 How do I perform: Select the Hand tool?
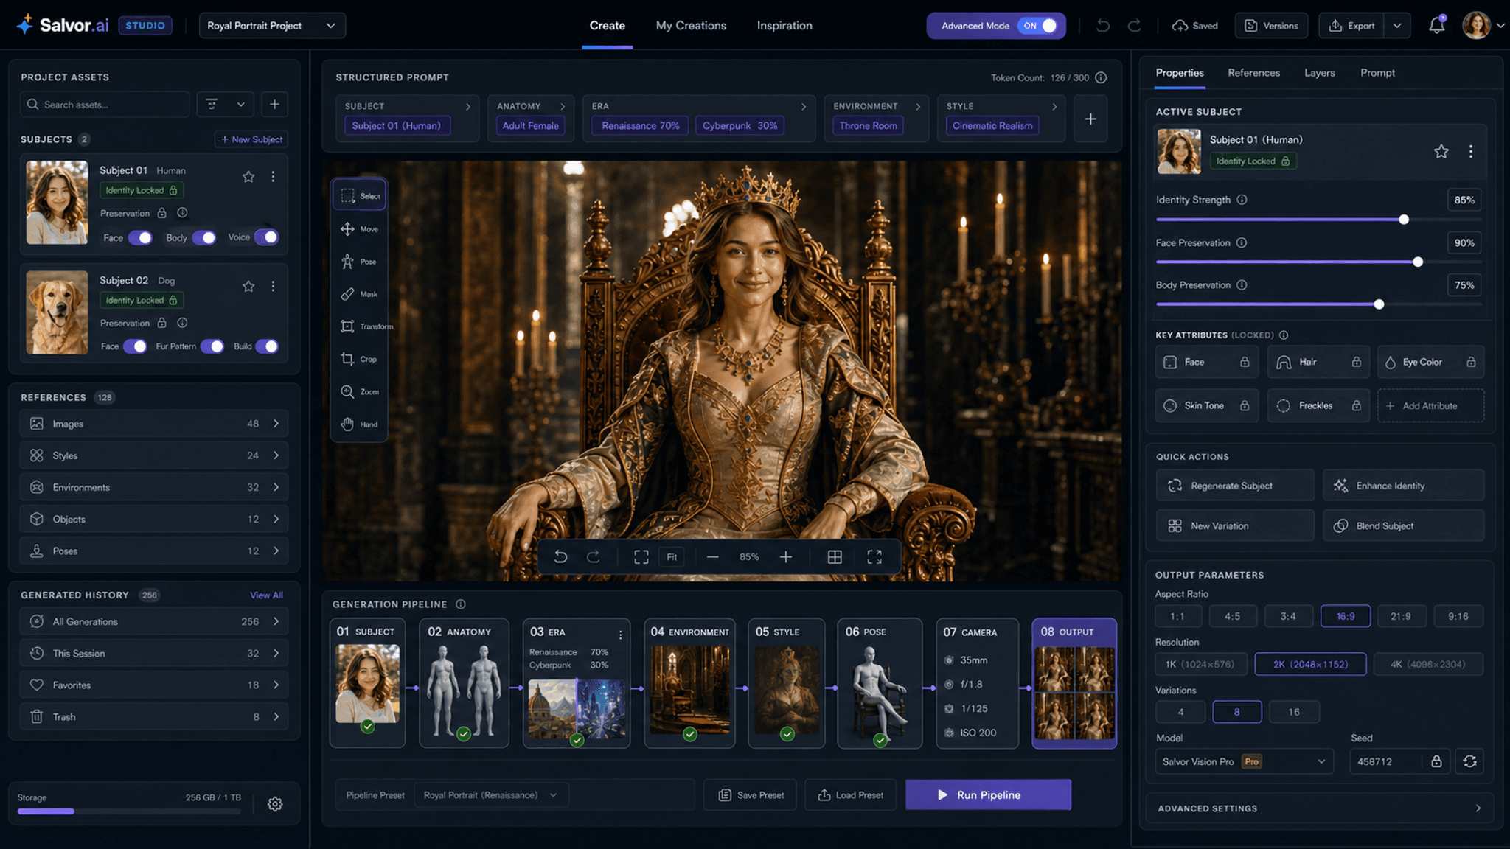[359, 424]
